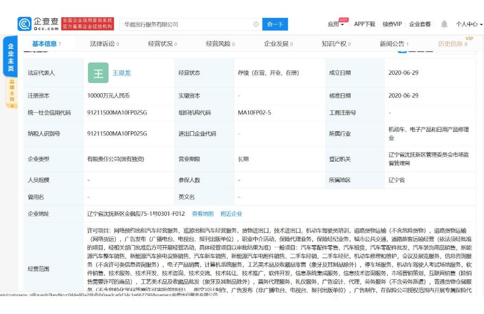Viewport: 484px width, 314px height.
Task: Switch to the 知识产权 tab
Action: click(336, 44)
